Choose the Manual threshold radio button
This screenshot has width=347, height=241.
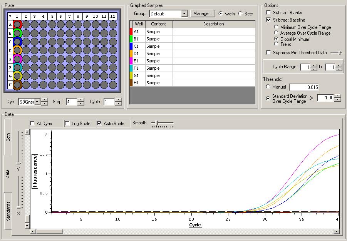click(x=268, y=87)
